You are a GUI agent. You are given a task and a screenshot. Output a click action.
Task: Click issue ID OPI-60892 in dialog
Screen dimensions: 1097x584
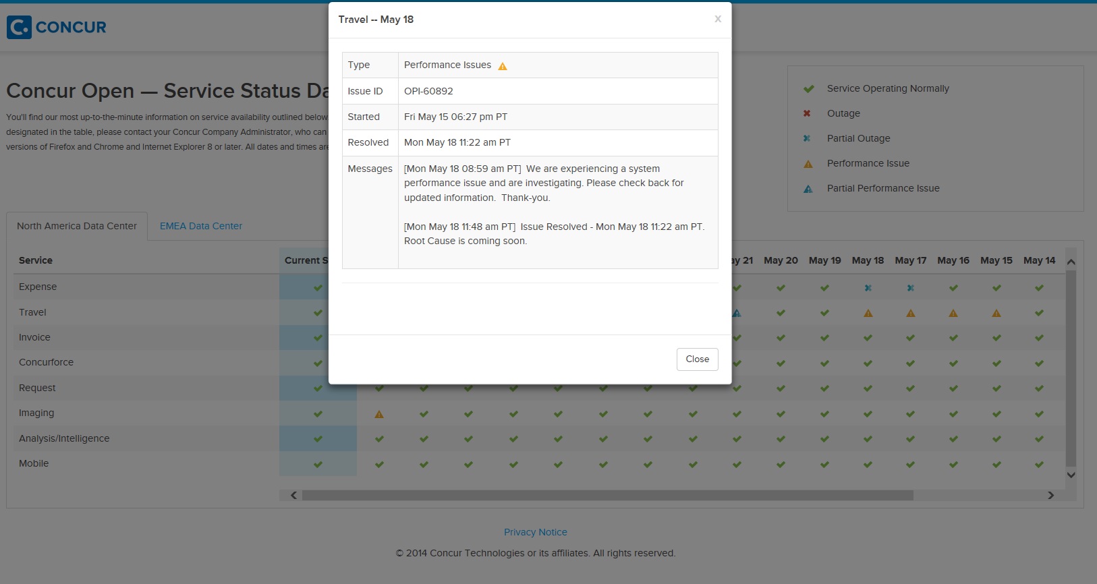pos(428,91)
